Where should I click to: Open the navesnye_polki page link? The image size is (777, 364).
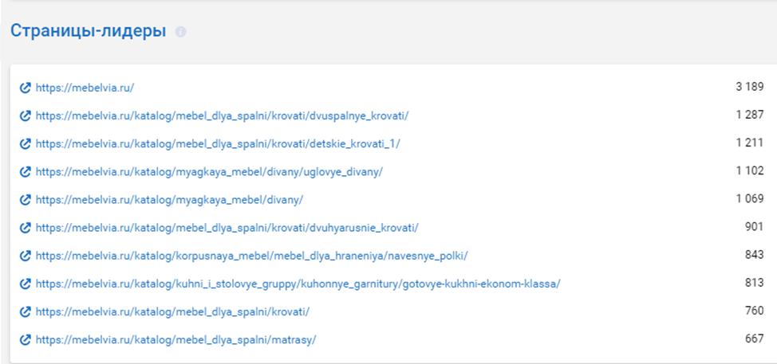pos(252,256)
